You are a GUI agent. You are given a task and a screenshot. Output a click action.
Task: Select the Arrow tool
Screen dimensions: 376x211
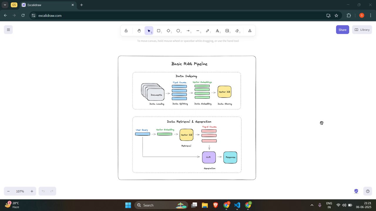point(188,31)
